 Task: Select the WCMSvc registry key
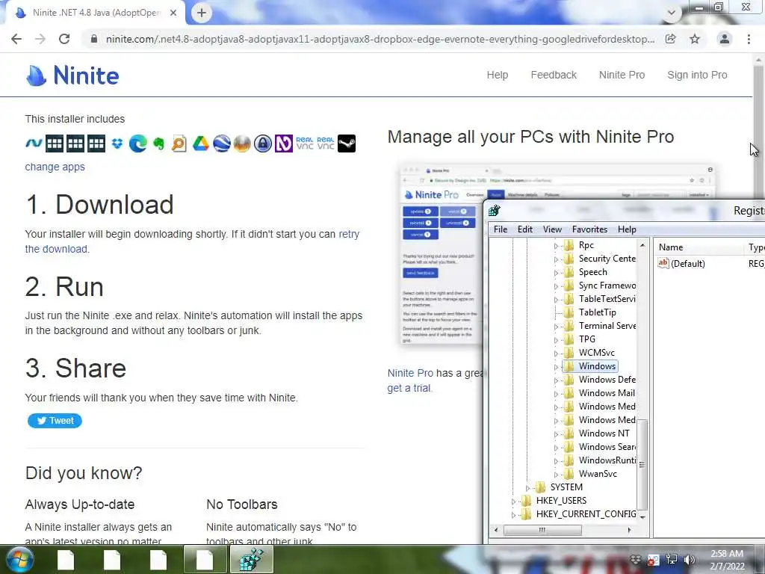click(596, 353)
